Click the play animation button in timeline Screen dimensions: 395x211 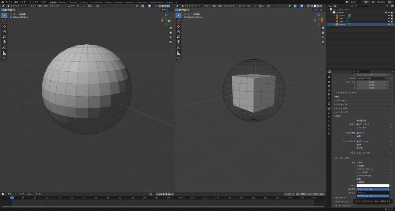pos(166,194)
